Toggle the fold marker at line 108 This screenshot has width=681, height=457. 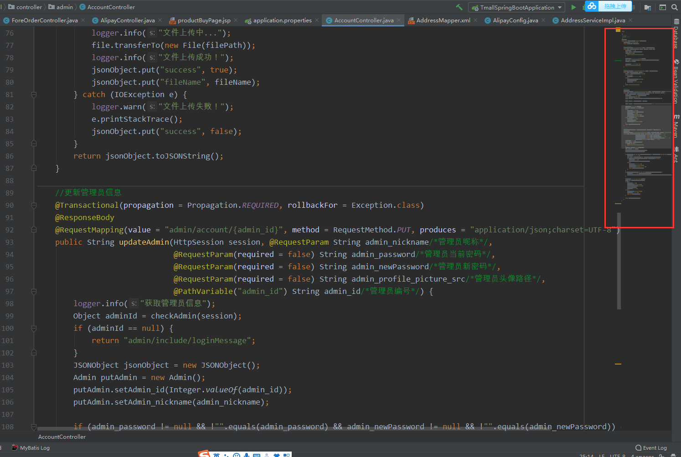point(34,426)
